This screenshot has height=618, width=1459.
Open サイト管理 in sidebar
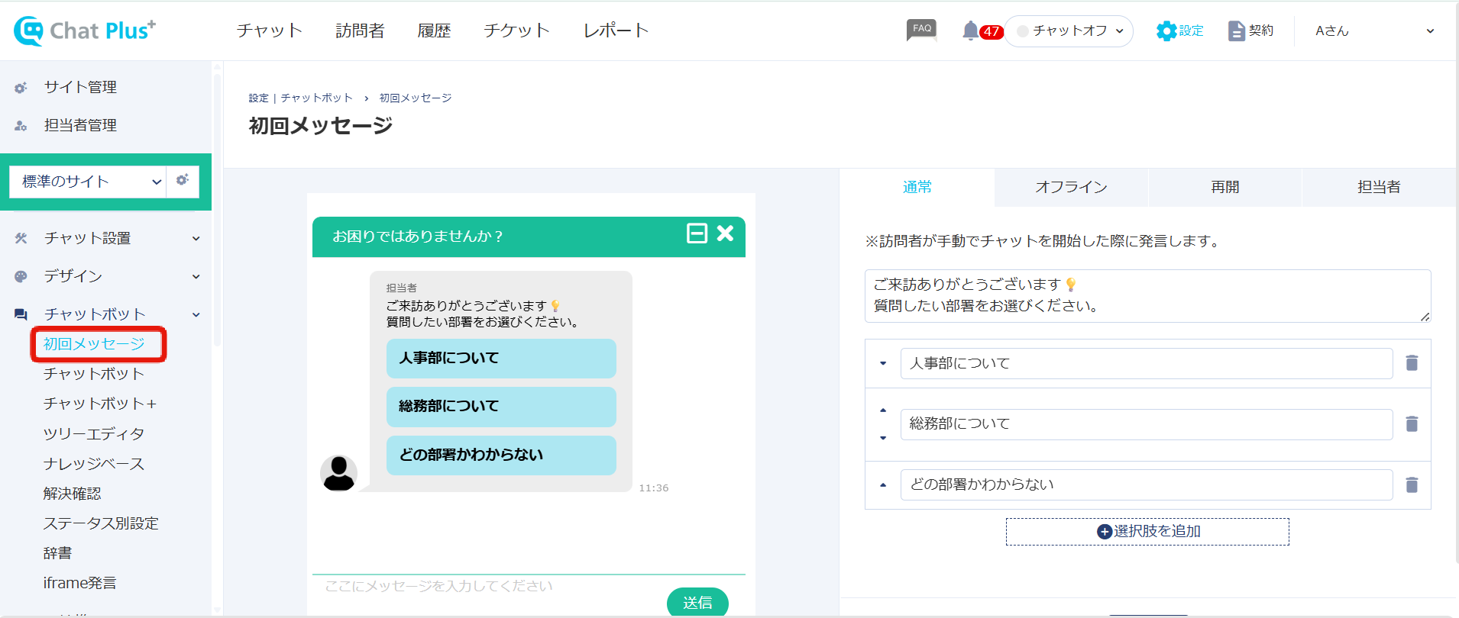click(80, 87)
